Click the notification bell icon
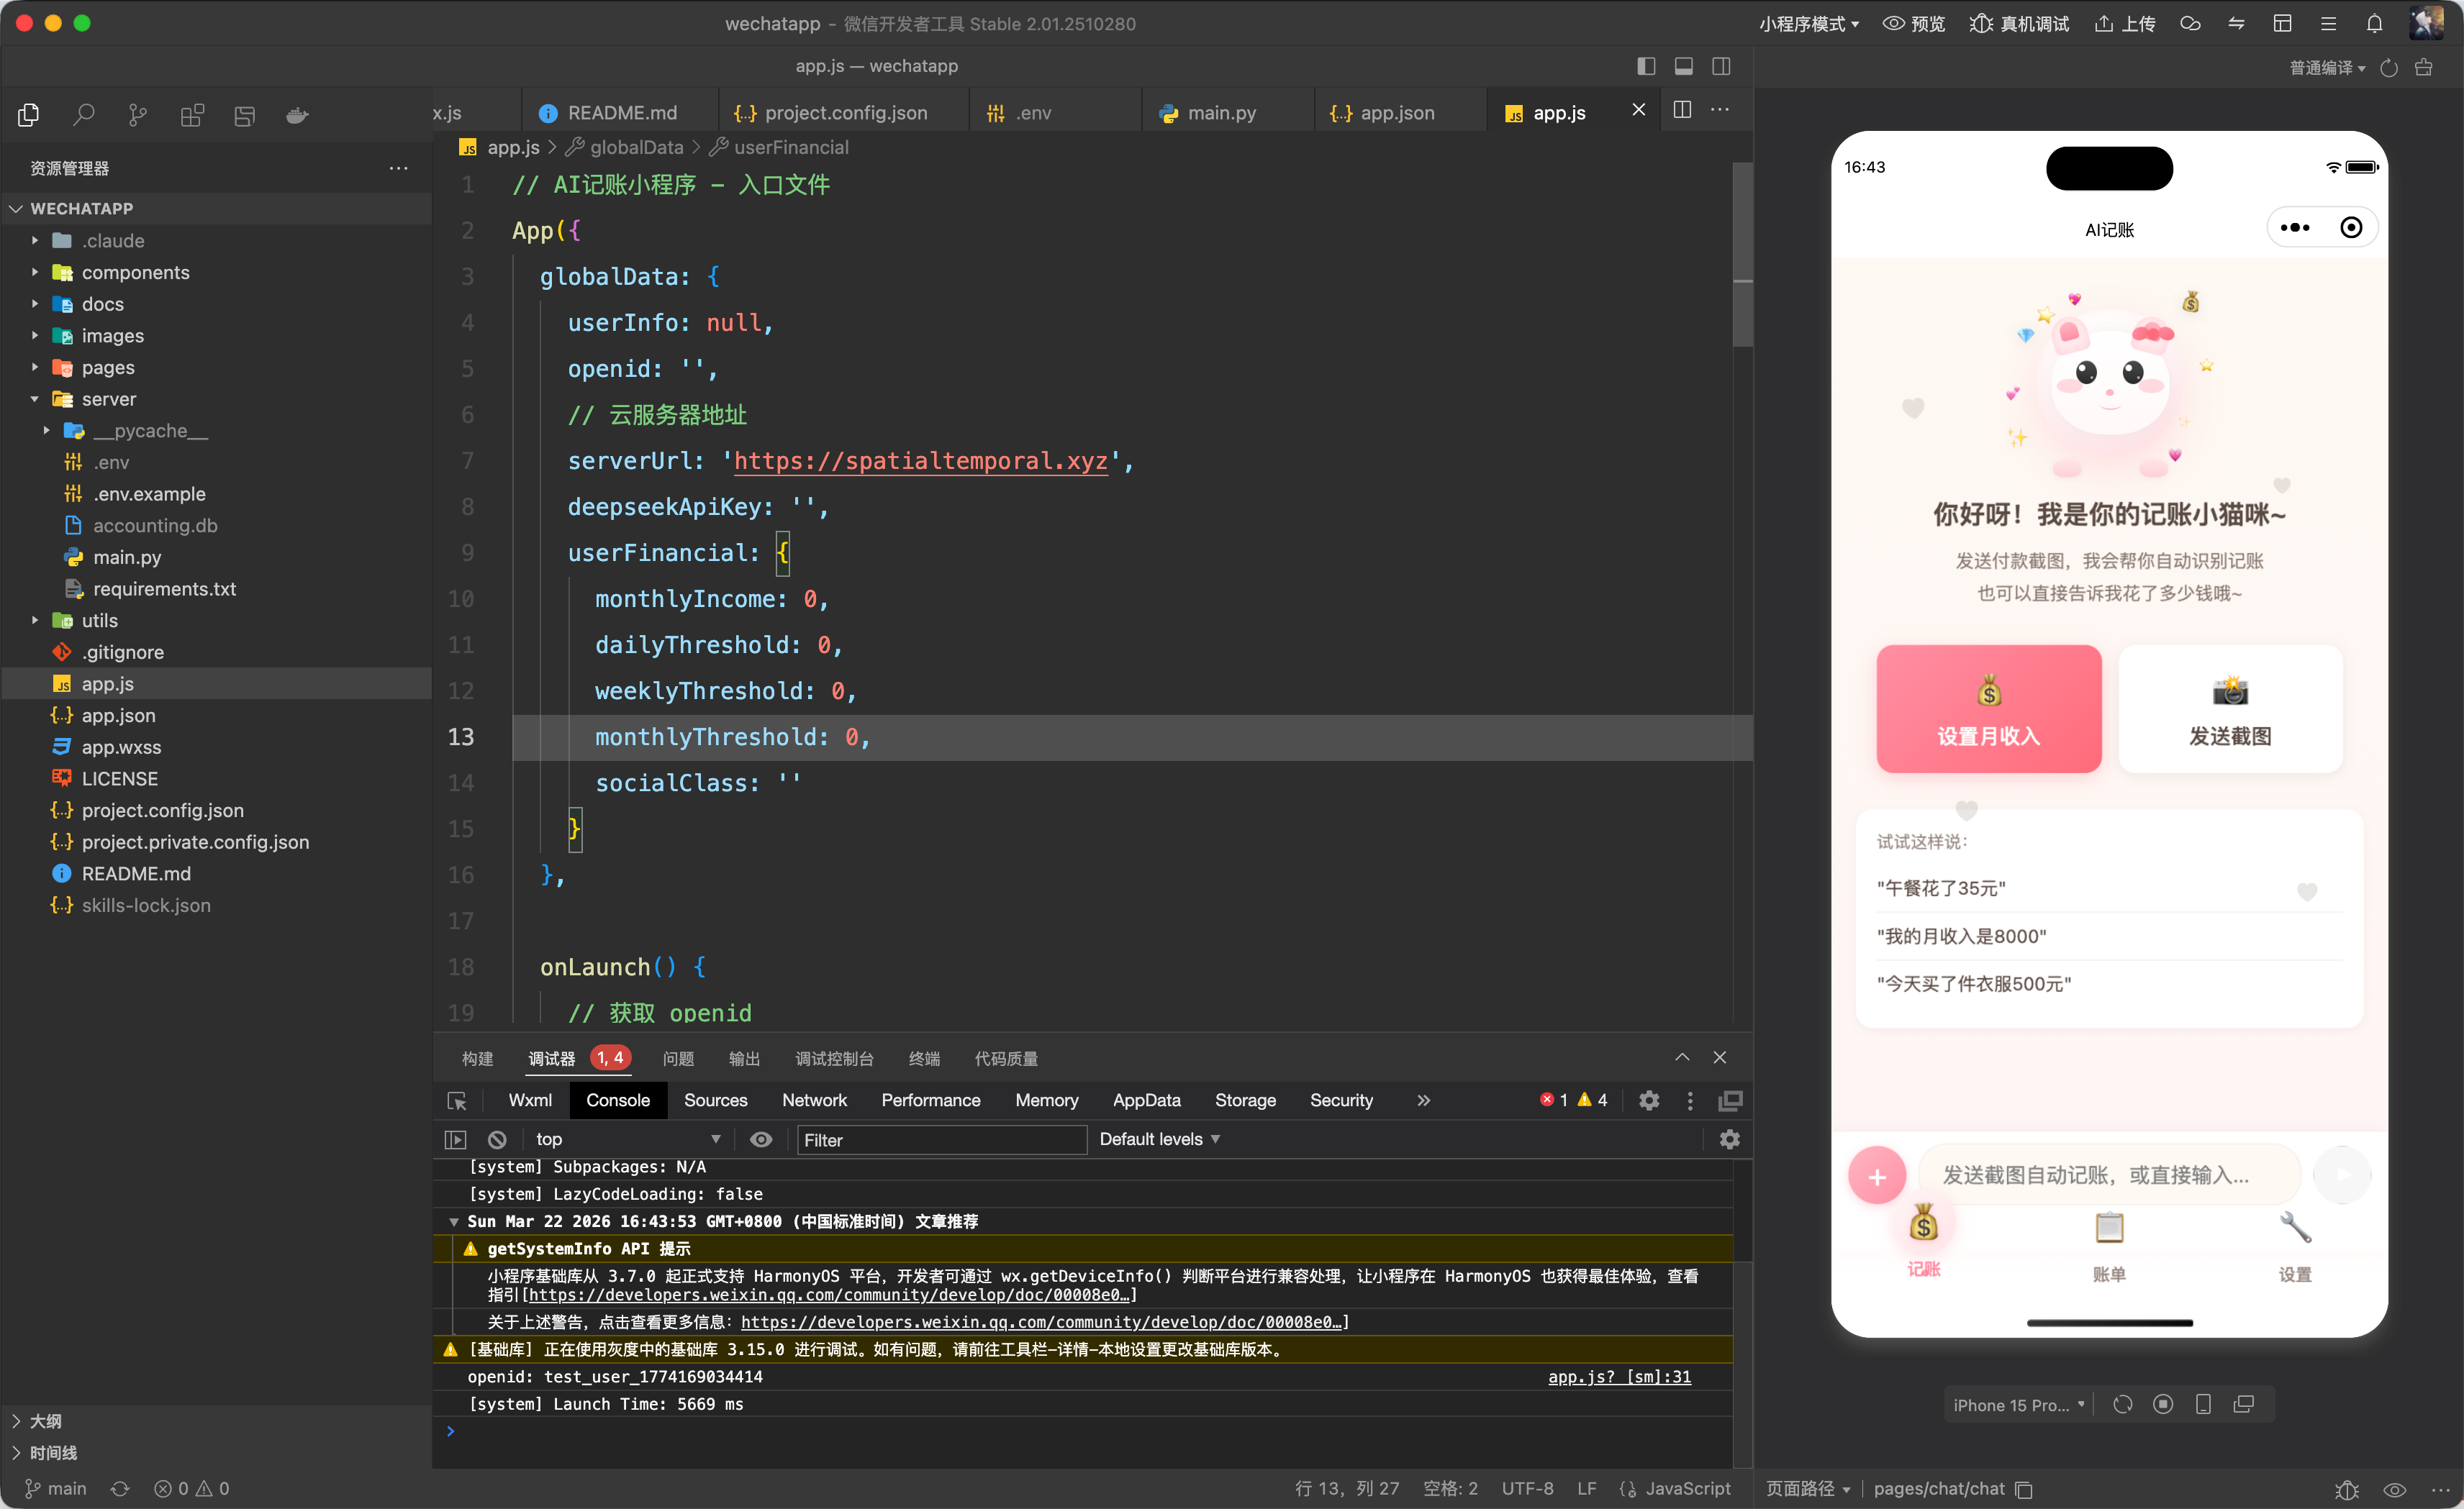This screenshot has height=1509, width=2464. click(2374, 23)
